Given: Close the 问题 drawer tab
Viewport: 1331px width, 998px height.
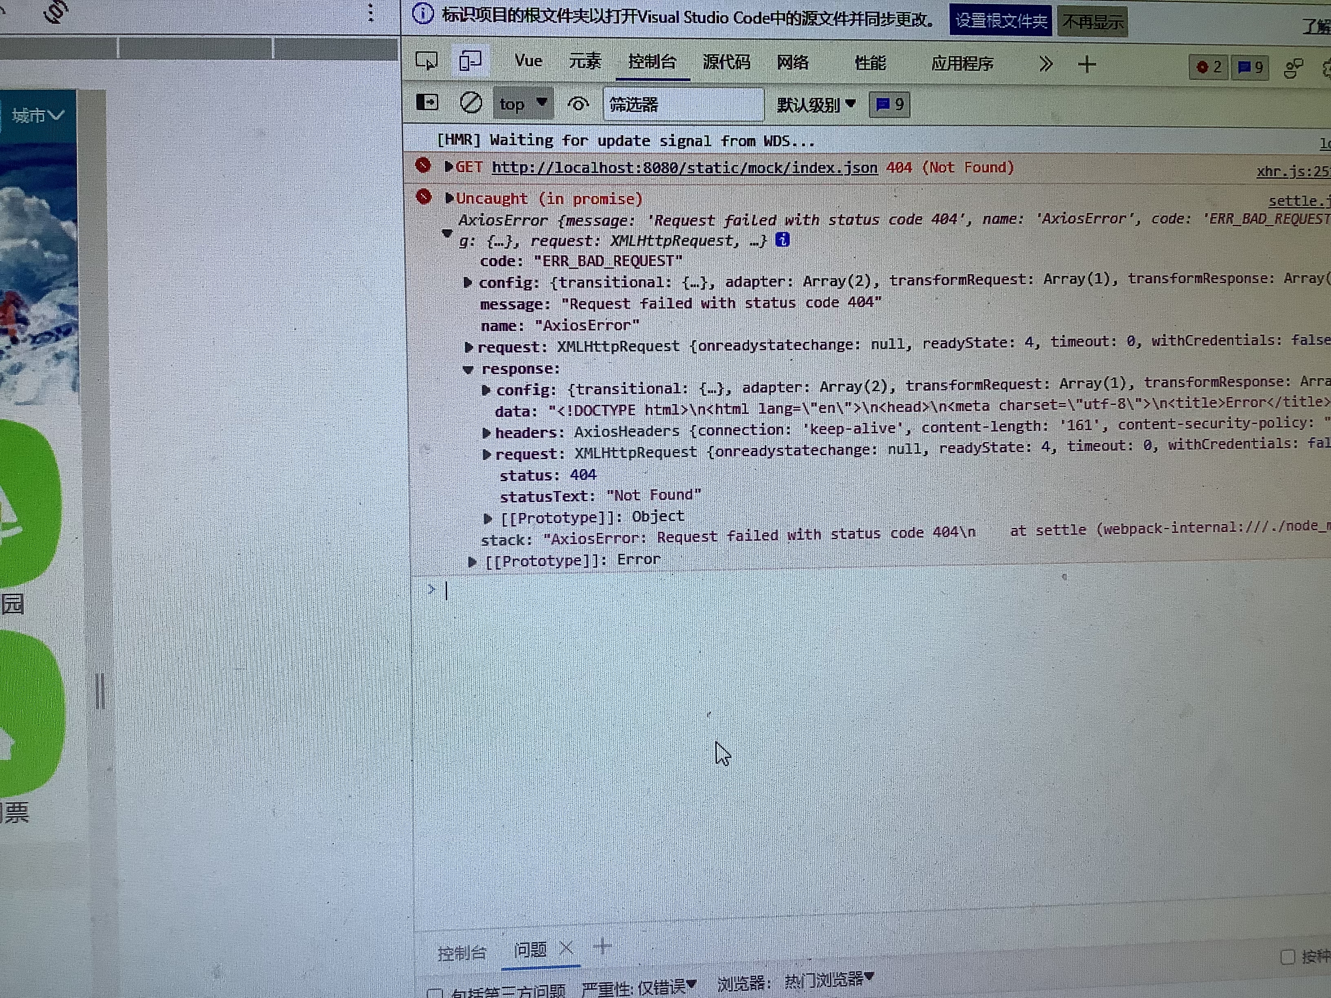Looking at the screenshot, I should 566,949.
